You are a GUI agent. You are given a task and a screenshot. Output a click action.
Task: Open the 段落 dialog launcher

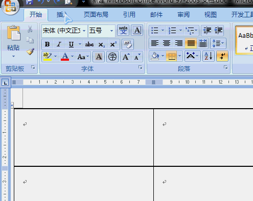coord(226,67)
